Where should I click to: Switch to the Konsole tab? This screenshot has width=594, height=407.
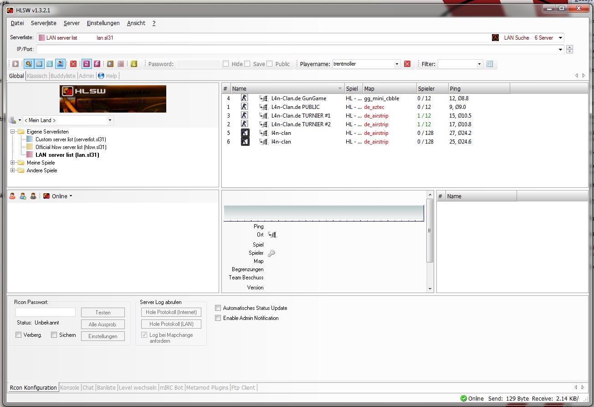click(x=70, y=388)
